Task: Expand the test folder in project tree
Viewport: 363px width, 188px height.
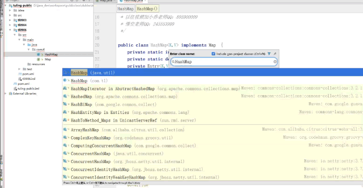Action: pyautogui.click(x=20, y=69)
